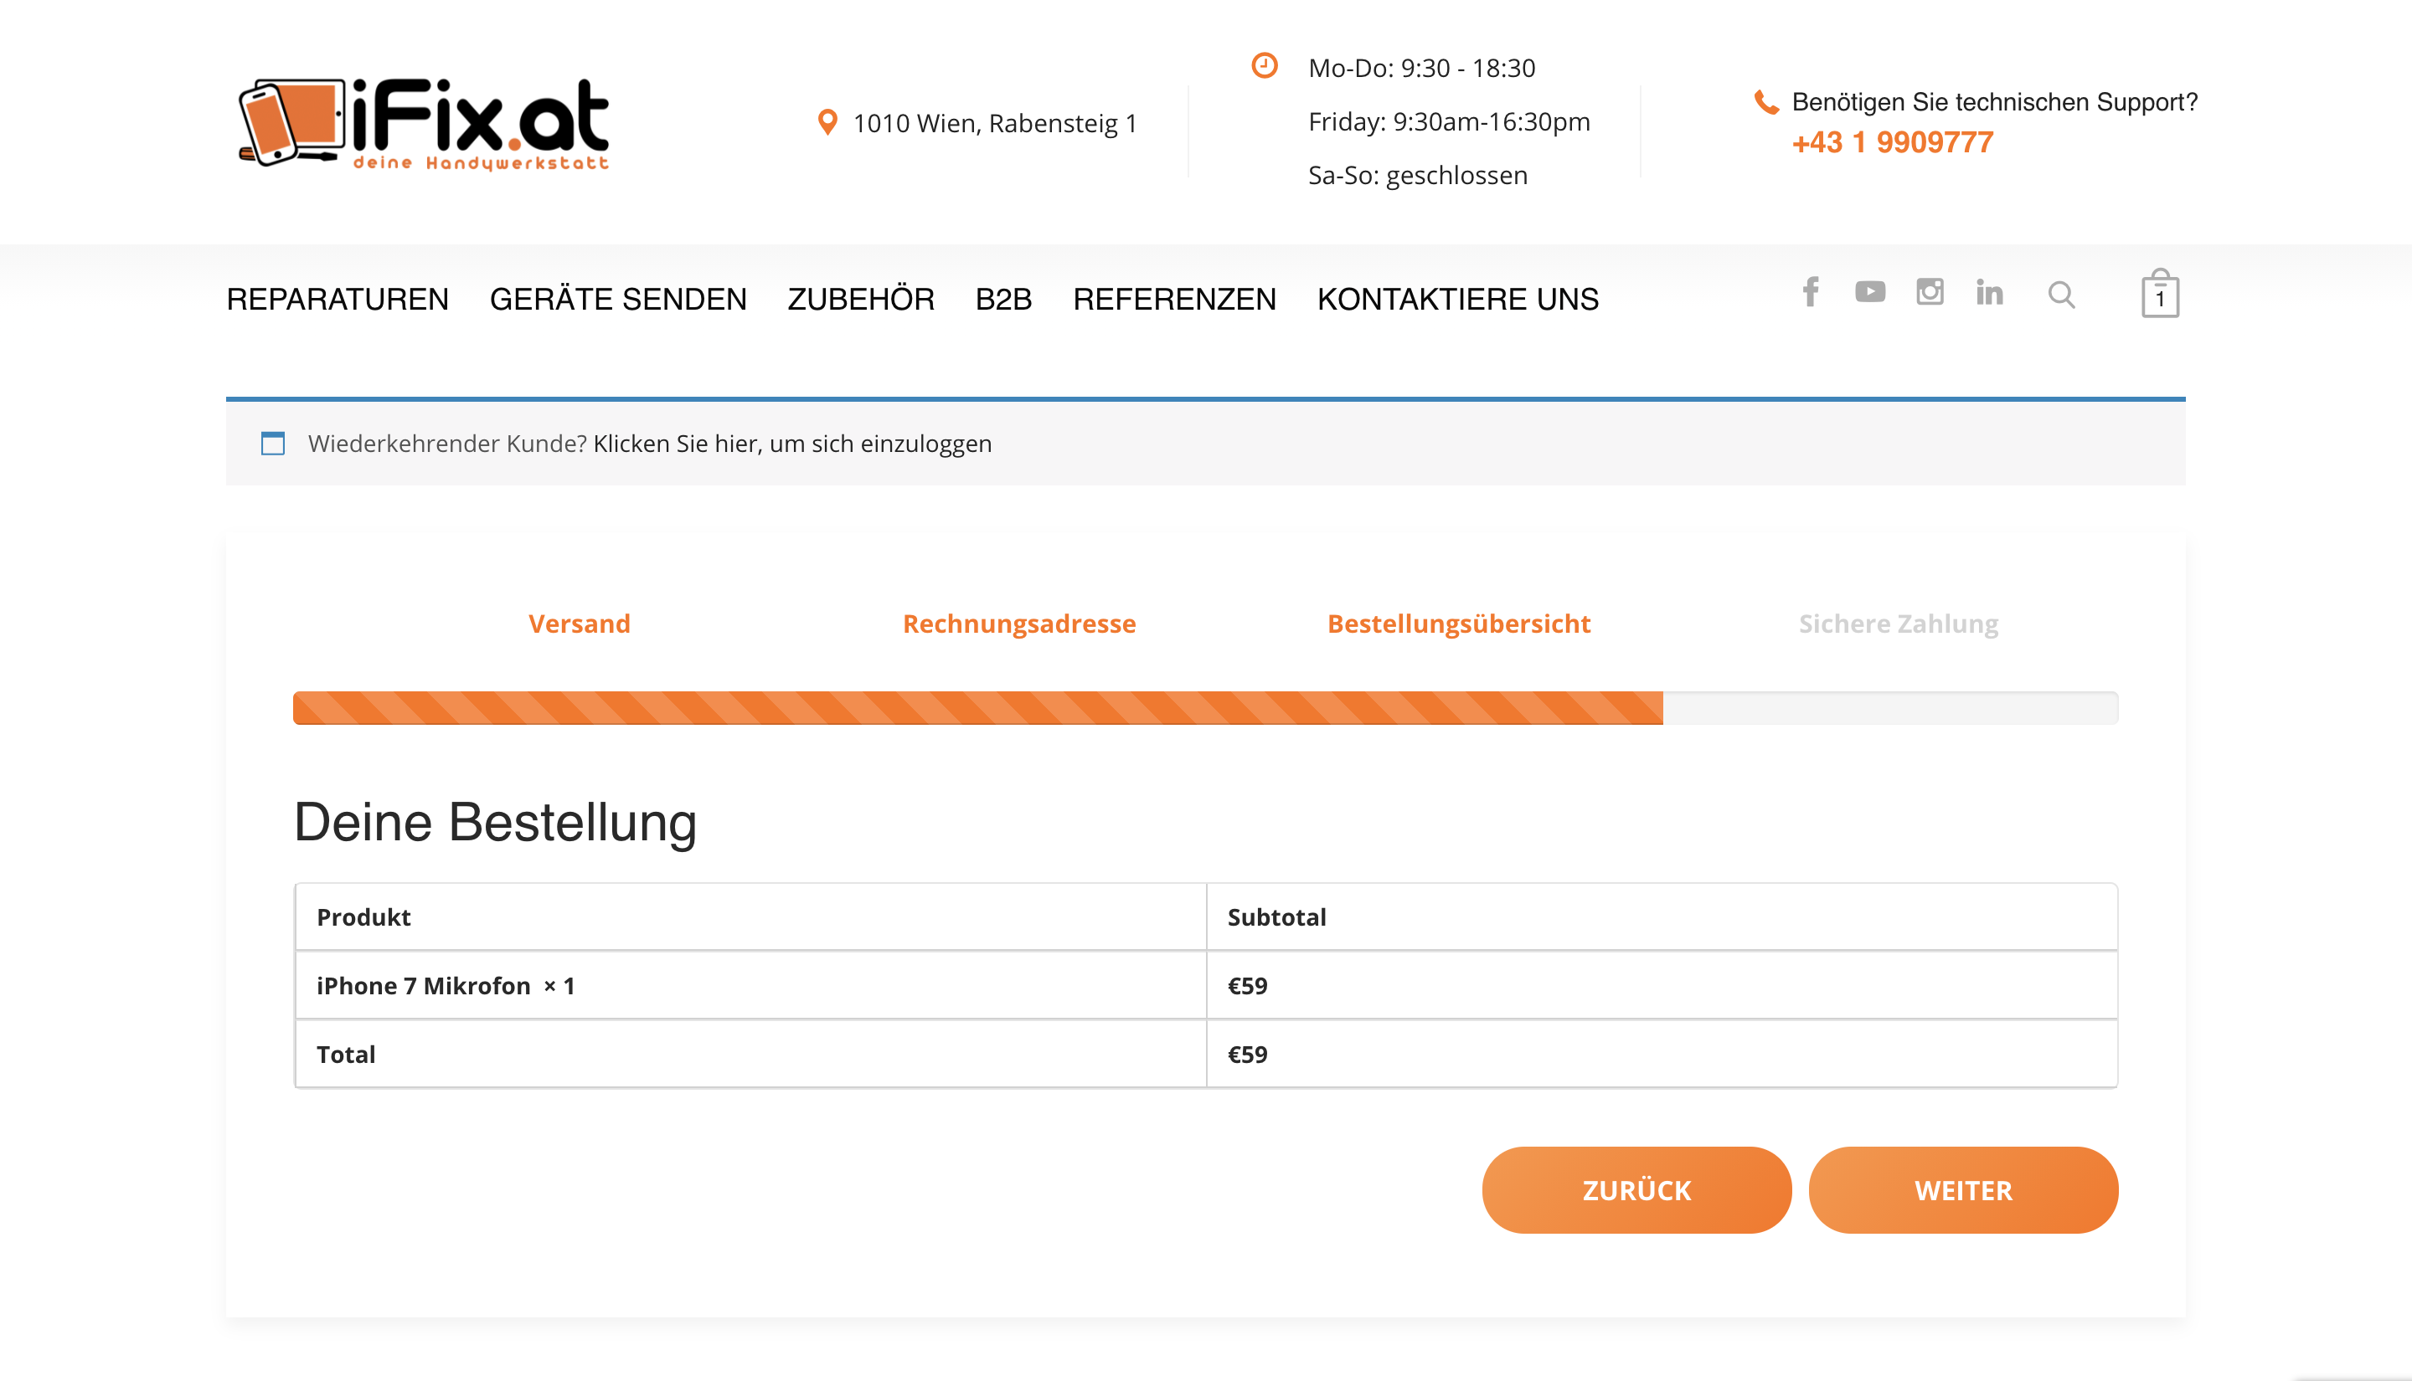
Task: Open the REFERENZEN menu item
Action: (1175, 300)
